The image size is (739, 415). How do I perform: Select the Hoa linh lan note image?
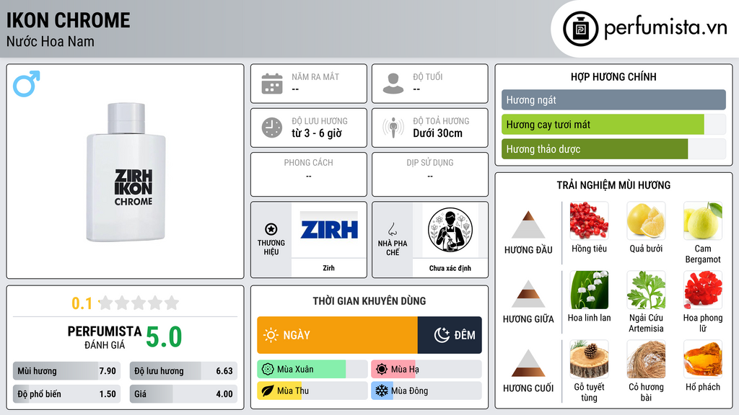[589, 290]
